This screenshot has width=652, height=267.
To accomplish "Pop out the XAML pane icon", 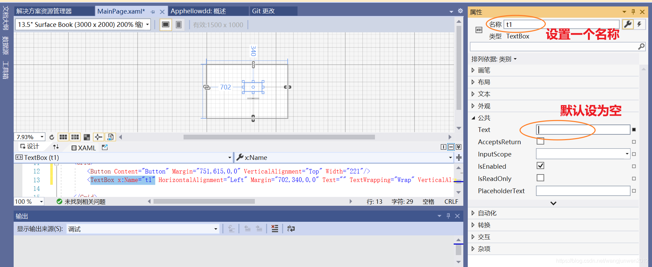I will click(105, 147).
